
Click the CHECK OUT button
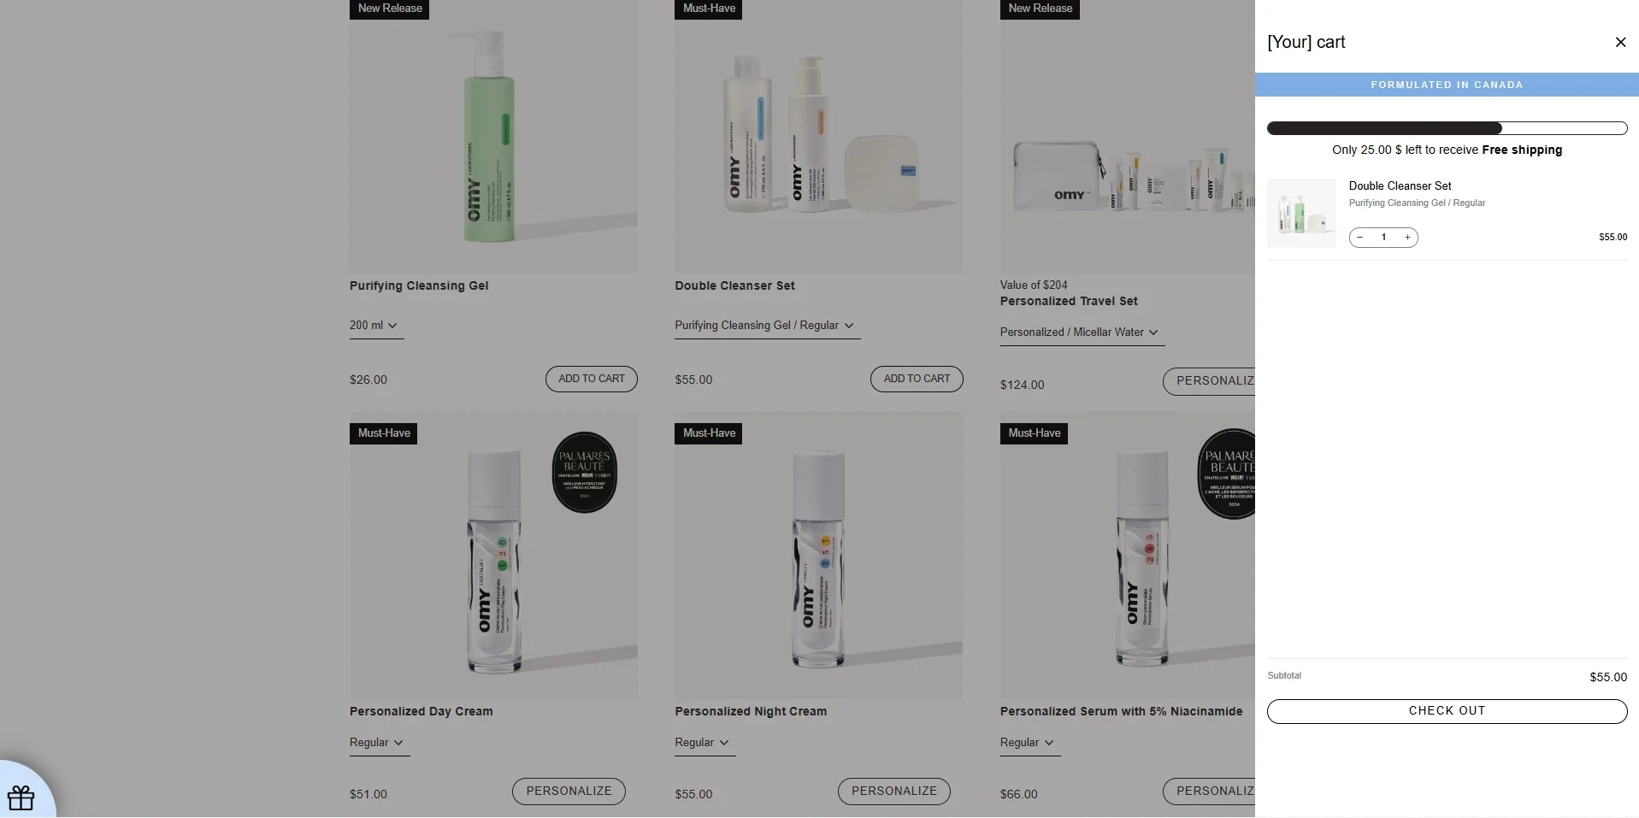[1447, 711]
